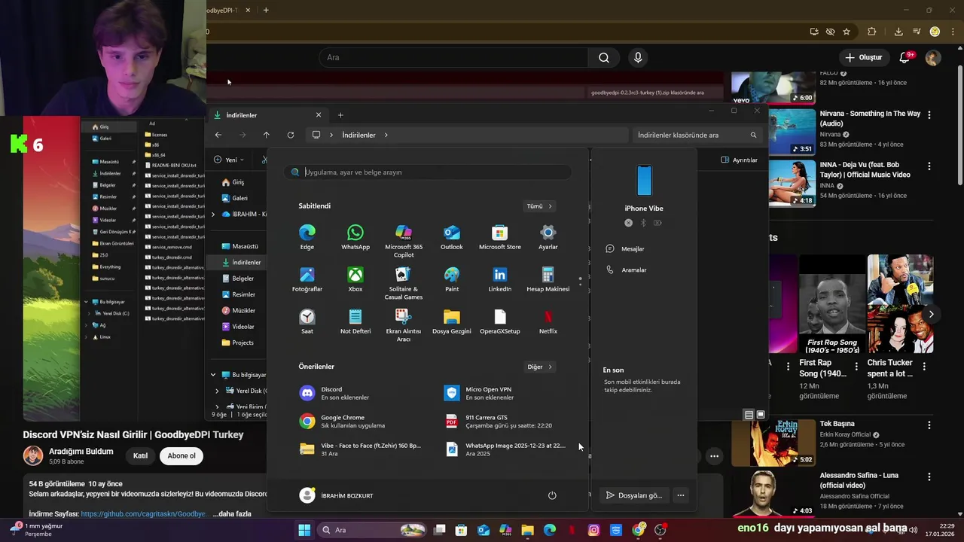
Task: Expand Tümü pinned apps list
Action: point(540,206)
